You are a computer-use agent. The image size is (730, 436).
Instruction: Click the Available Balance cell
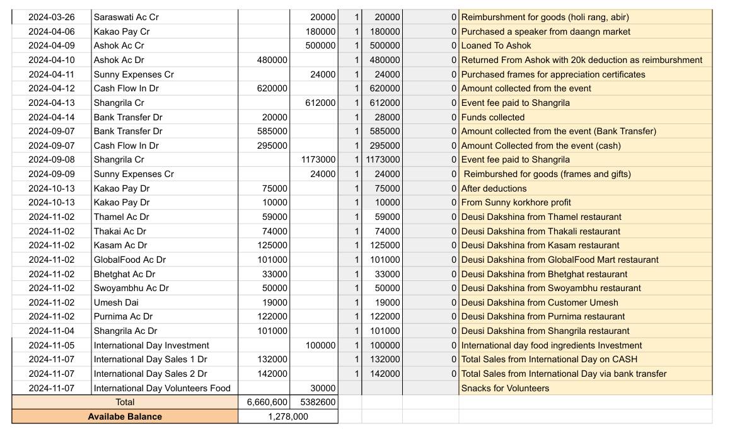coord(126,416)
